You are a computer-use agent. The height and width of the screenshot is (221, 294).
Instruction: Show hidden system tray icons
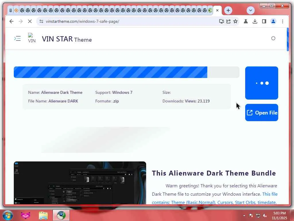coord(244,216)
